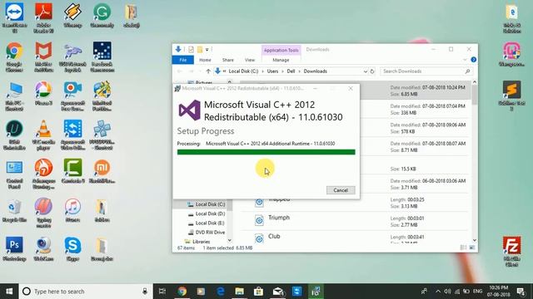This screenshot has width=533, height=299.
Task: Go up one folder level in Explorer
Action: [208, 71]
